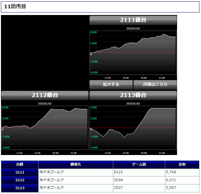Click 沖ドキゴールド in row 2112
The height and width of the screenshot is (194, 201).
52,180
